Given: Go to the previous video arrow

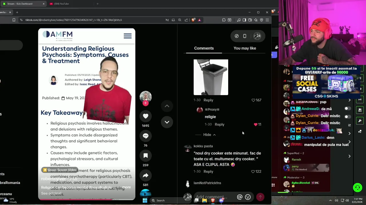Looking at the screenshot, I should tap(167, 106).
